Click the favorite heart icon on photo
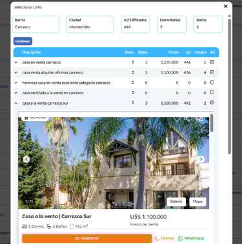Screen dimensions: 242x244 [177, 119]
